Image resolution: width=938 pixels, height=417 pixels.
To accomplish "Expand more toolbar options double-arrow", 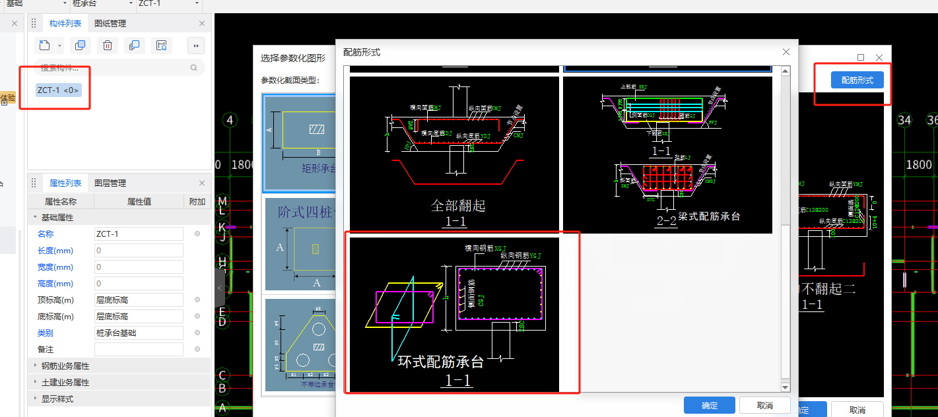I will pyautogui.click(x=196, y=46).
